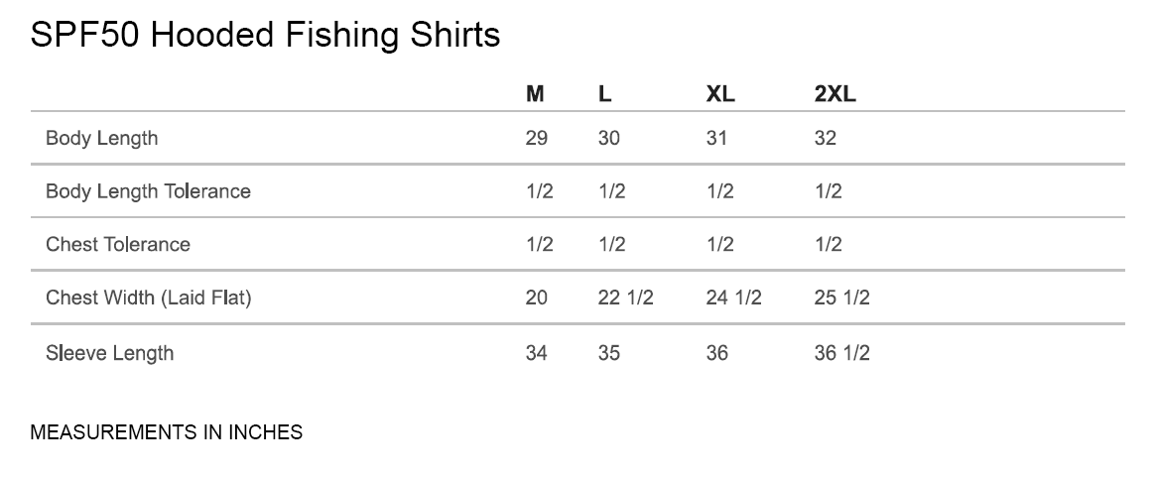Click the Body Length value 29
Screen dimensions: 1156x479
click(x=537, y=138)
